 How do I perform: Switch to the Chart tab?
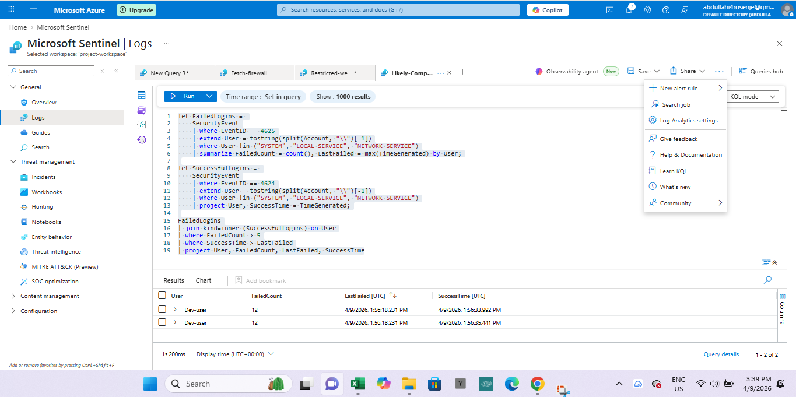tap(204, 280)
